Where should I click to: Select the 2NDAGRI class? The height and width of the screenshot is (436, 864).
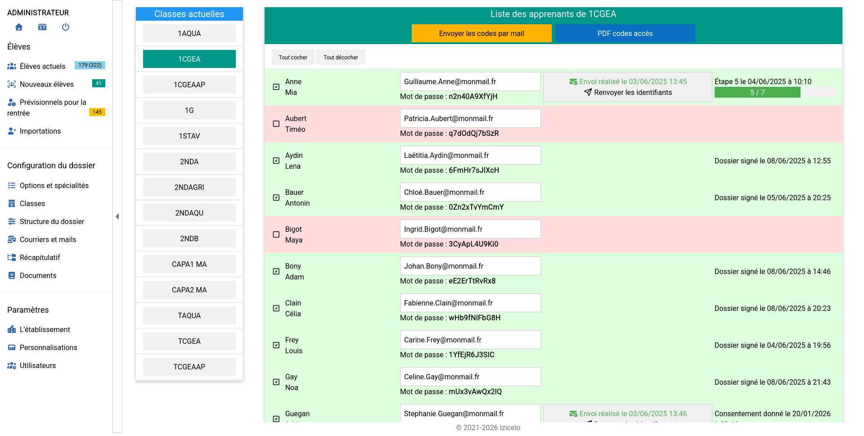(x=189, y=187)
